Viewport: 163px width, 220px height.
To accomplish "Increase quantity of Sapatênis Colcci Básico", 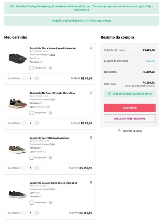I will (x=37, y=168).
